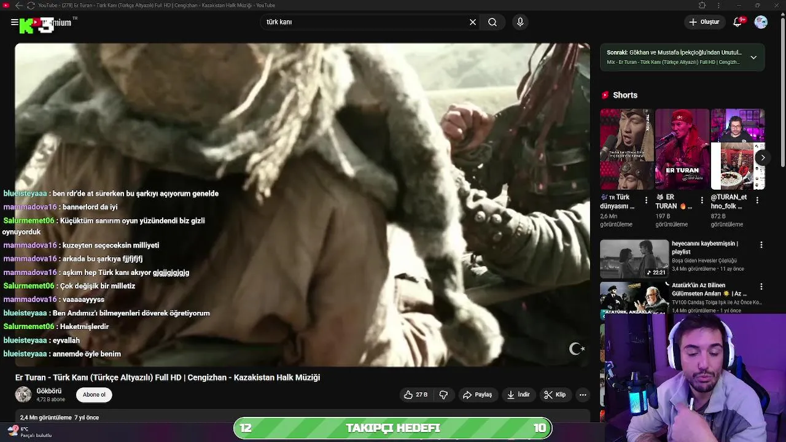Open the 'ER TURAN' short thumbnail
786x442 pixels.
682,149
